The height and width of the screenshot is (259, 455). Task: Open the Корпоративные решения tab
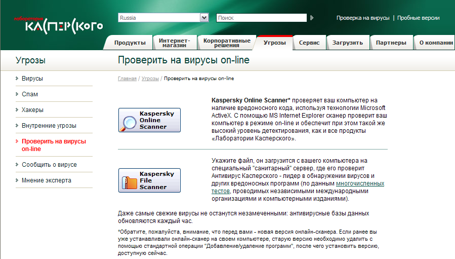tap(227, 43)
